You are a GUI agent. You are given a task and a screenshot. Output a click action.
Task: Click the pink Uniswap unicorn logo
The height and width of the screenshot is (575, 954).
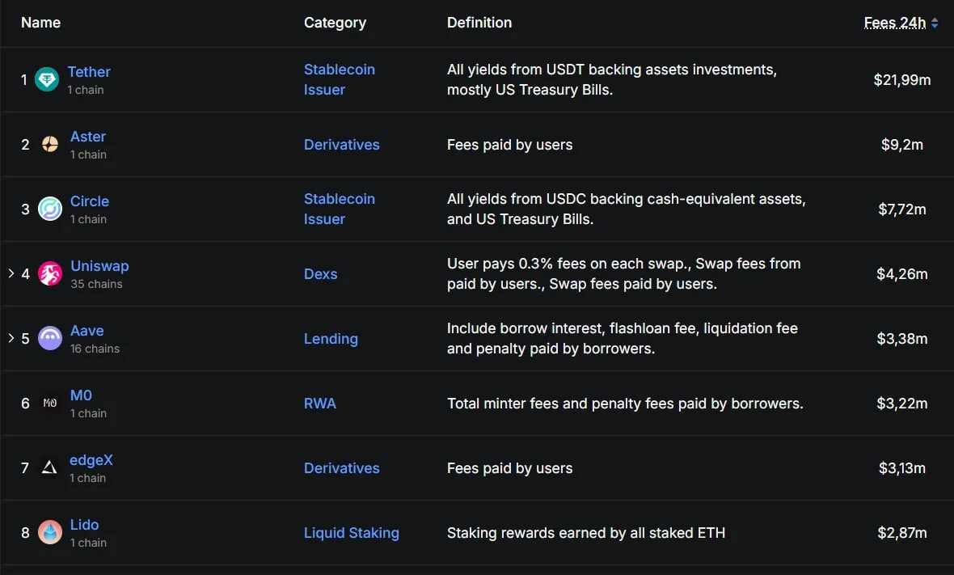pos(50,274)
